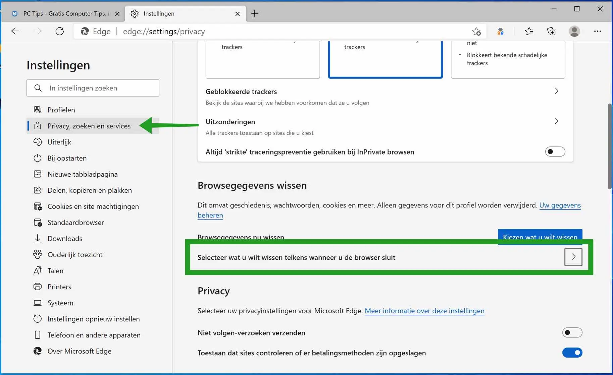Select the Strikt tracking prevention card
613x375 pixels.
pos(508,59)
